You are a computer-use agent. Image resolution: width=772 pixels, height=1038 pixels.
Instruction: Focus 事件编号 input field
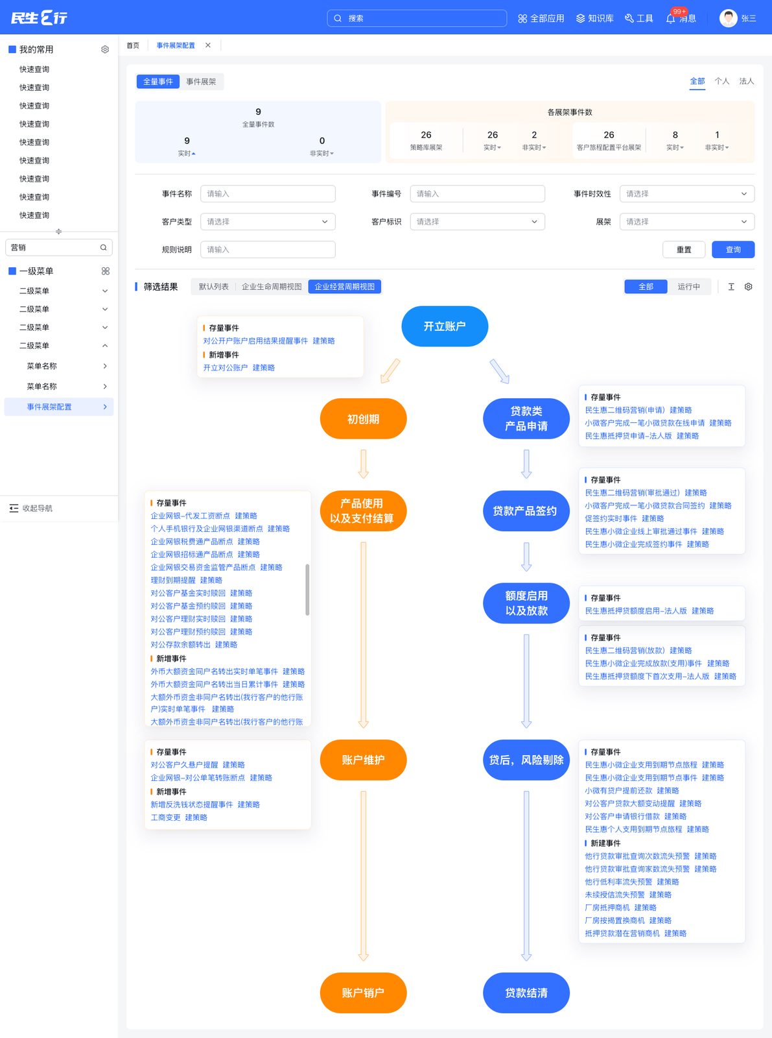tap(478, 194)
